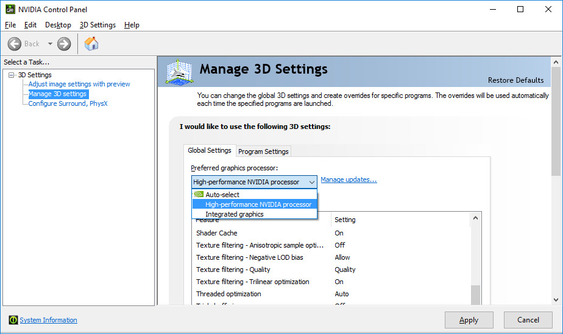
Task: Click the System Information icon
Action: (13, 319)
